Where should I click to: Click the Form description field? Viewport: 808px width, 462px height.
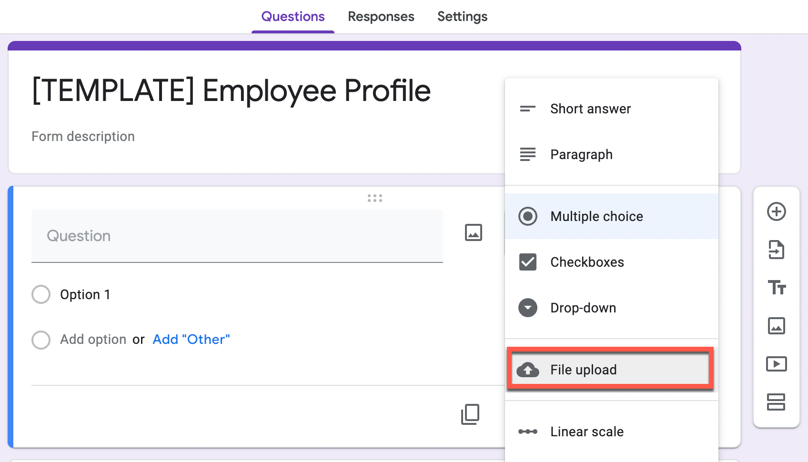tap(83, 137)
